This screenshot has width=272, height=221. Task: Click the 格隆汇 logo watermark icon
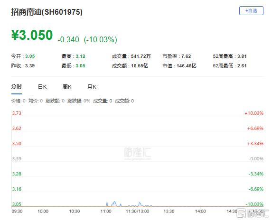pos(242,213)
